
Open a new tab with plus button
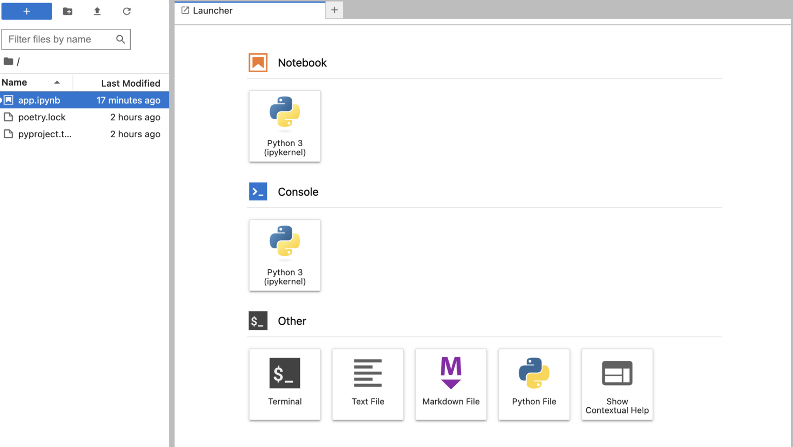(335, 10)
